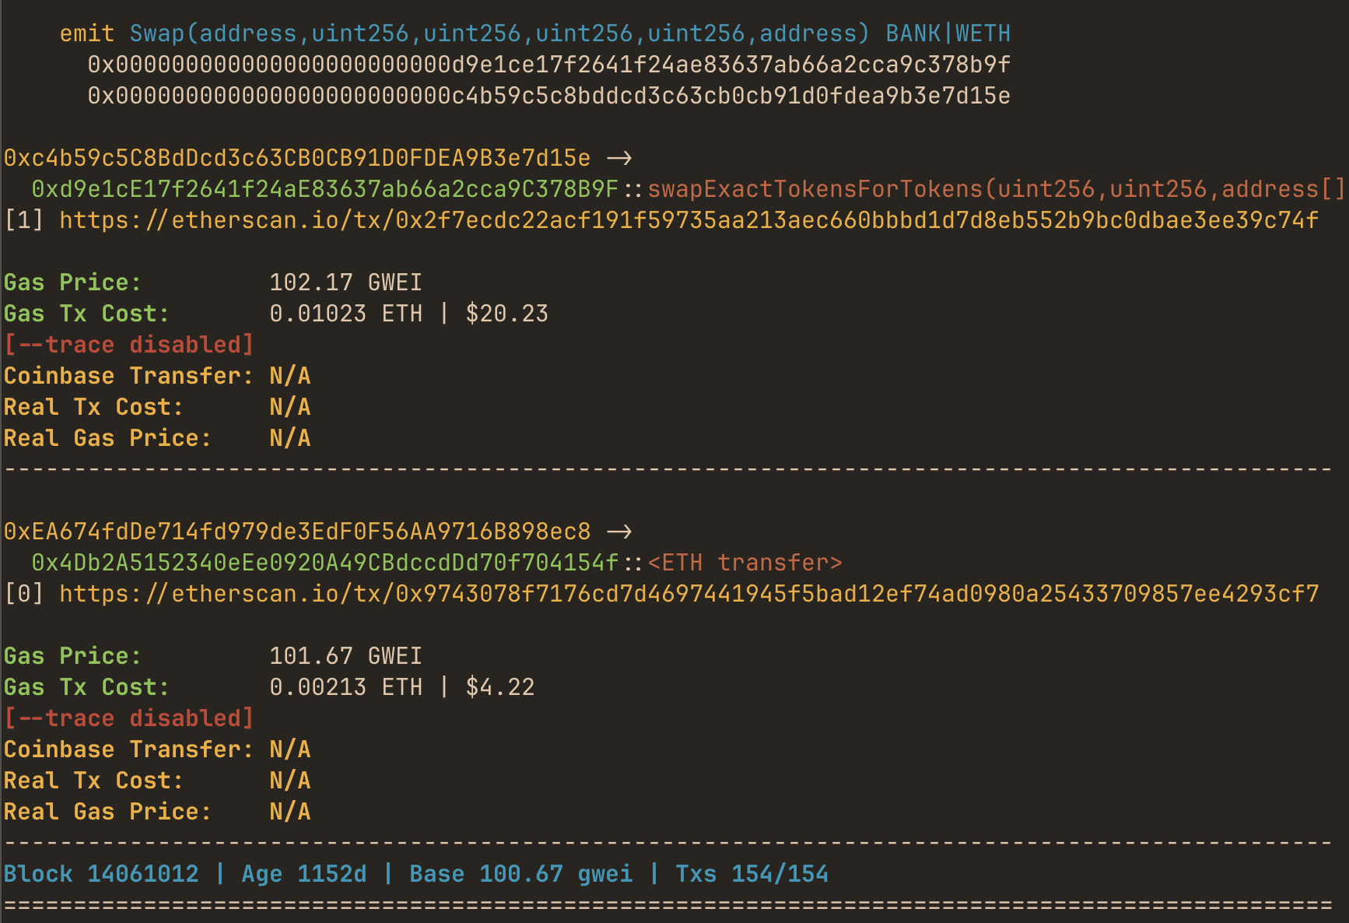1349x923 pixels.
Task: Click the ETH transfer label
Action: tap(745, 563)
